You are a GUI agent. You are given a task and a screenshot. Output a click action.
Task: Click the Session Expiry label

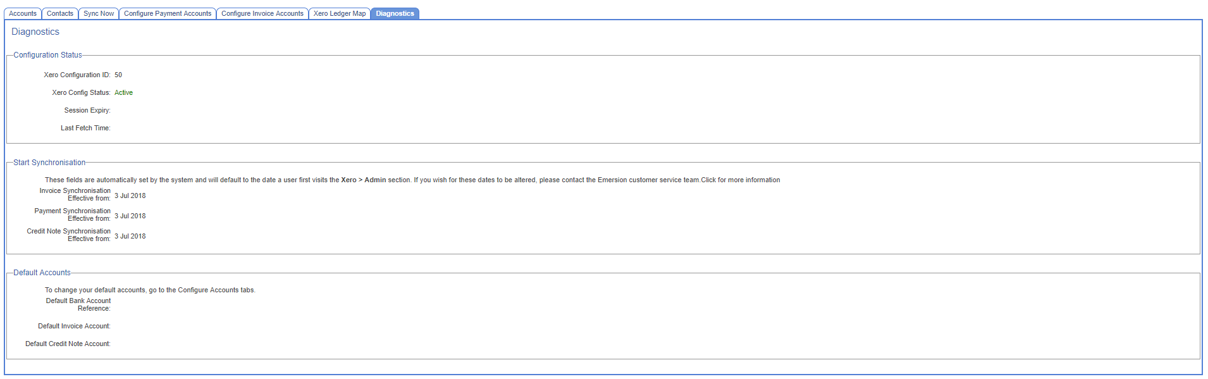pyautogui.click(x=87, y=110)
